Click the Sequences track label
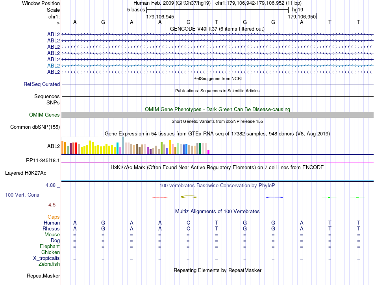This screenshot has height=285, width=374. 47,96
